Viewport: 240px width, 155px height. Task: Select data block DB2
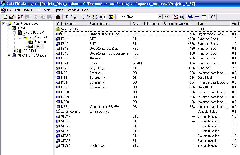click(x=64, y=73)
